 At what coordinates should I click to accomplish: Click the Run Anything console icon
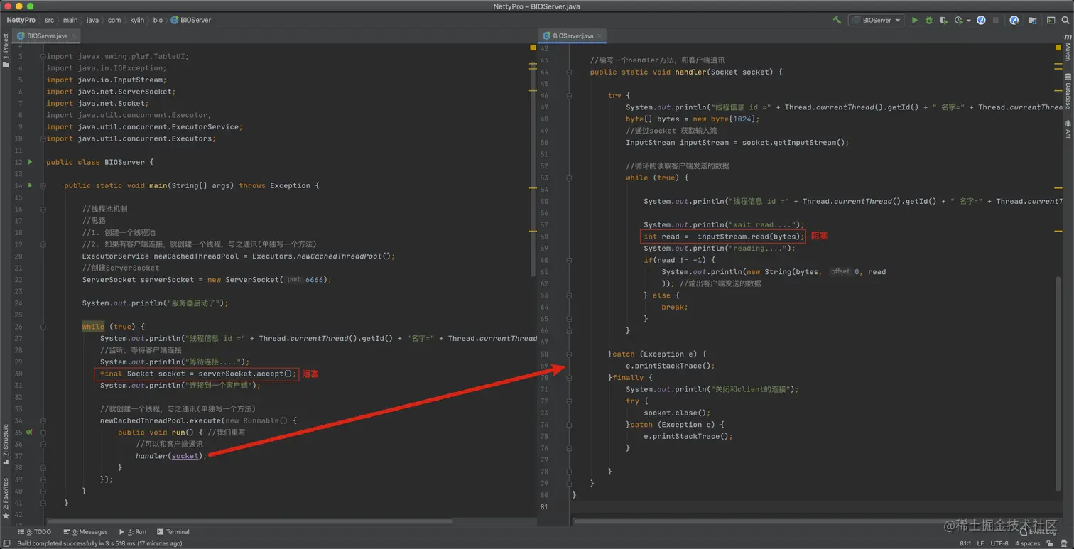(1051, 21)
